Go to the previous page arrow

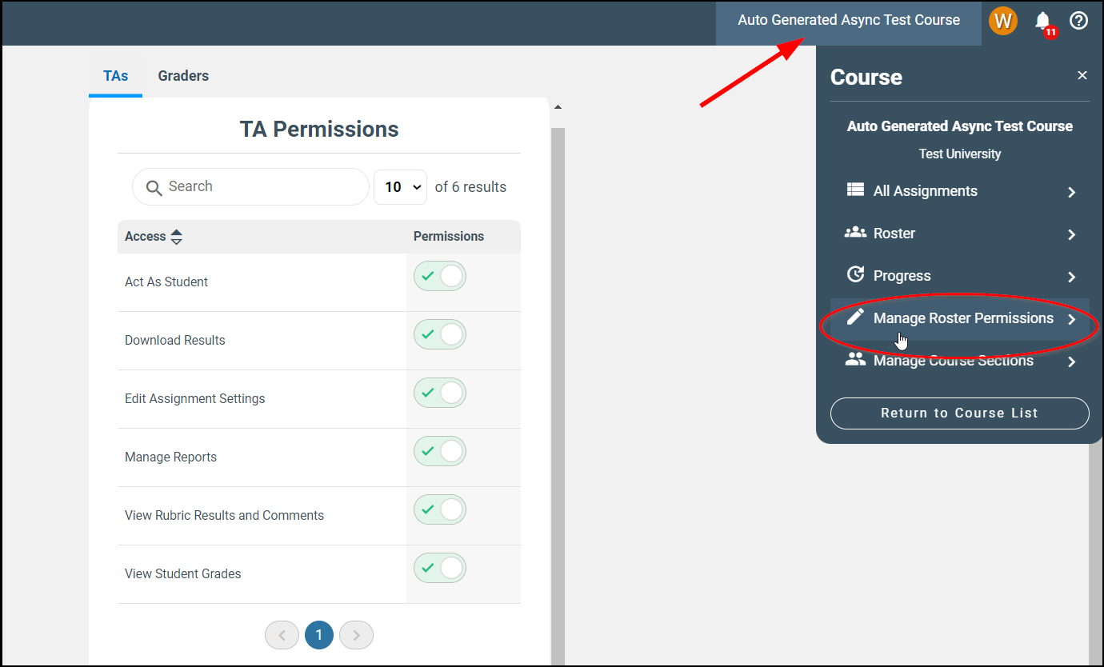pos(282,636)
